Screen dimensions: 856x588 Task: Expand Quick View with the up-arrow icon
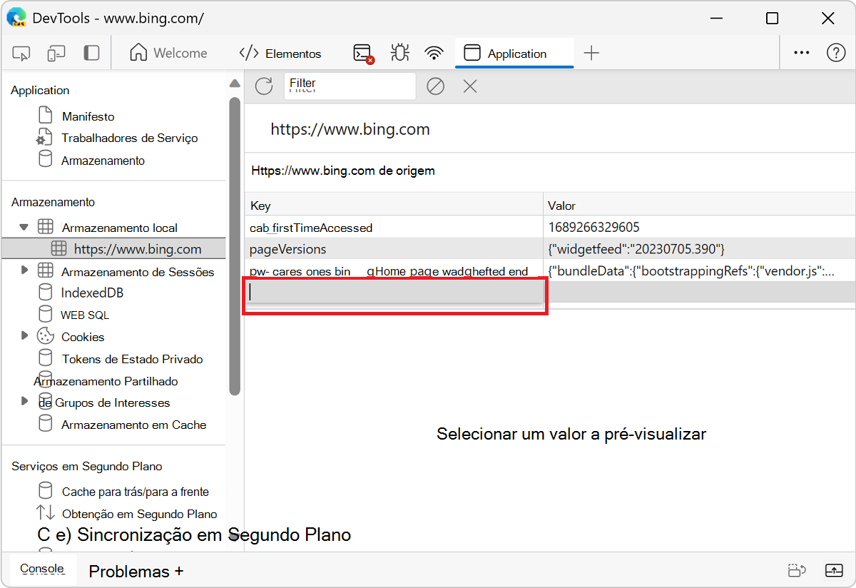click(834, 570)
